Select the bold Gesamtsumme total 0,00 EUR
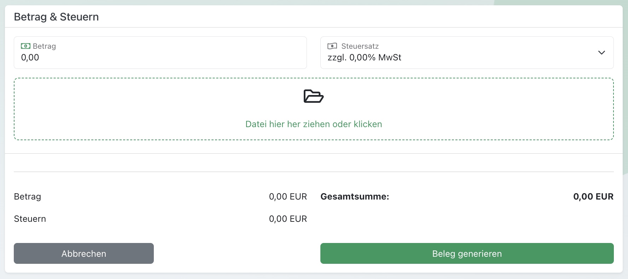This screenshot has width=628, height=279. tap(593, 197)
